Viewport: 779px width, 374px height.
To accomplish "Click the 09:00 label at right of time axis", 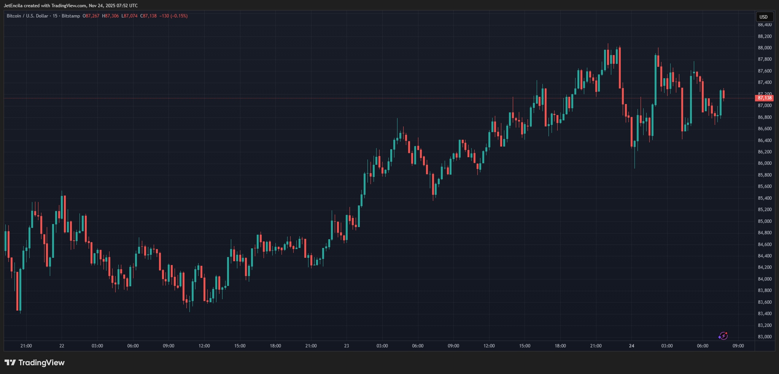I will click(738, 346).
